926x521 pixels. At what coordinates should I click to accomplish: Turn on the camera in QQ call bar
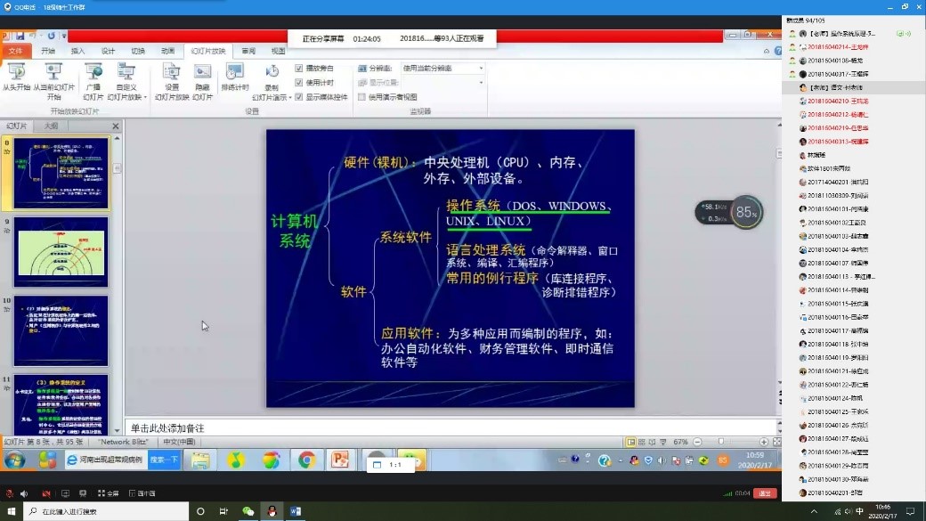pos(46,493)
